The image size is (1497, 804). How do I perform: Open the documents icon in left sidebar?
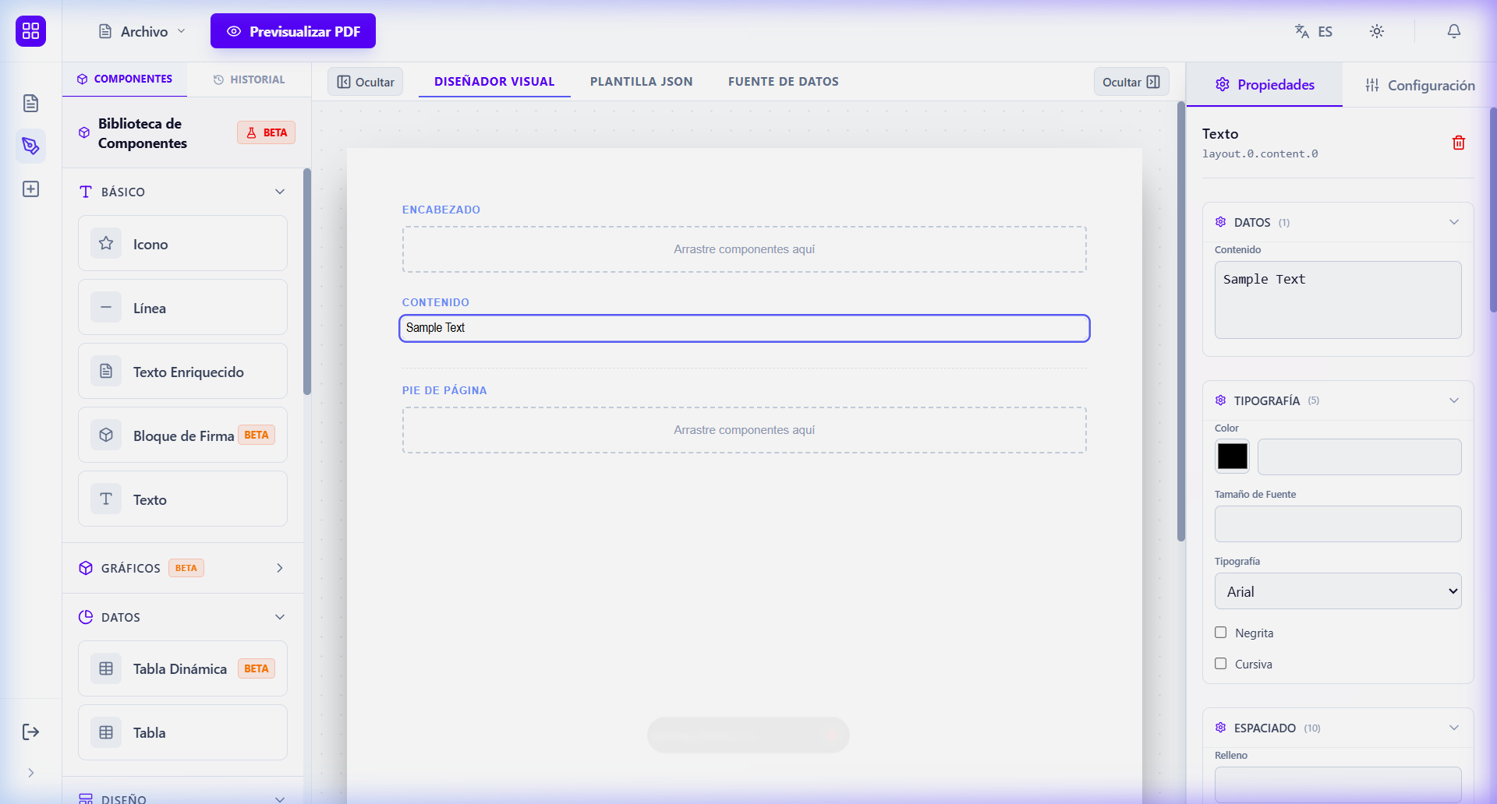tap(30, 103)
